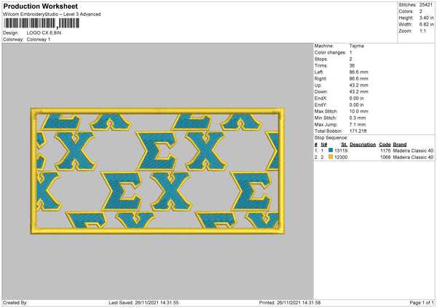The height and width of the screenshot is (308, 437).
Task: Click the Max Stitch value 10.0 mm
Action: coord(358,111)
